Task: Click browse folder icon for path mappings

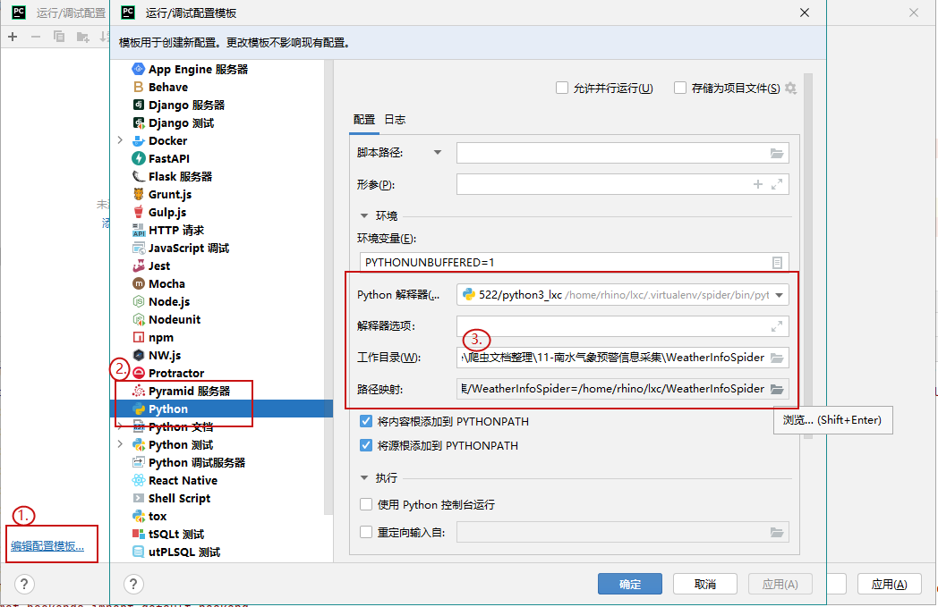Action: [x=777, y=389]
